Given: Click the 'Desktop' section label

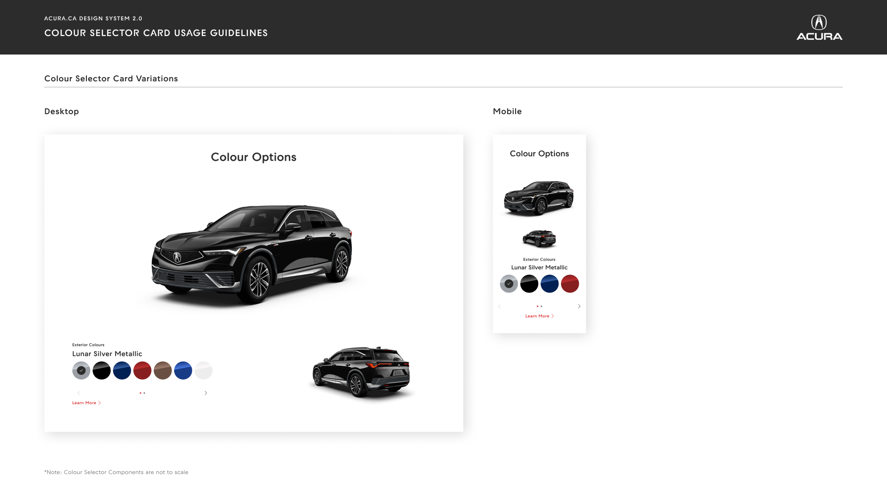Looking at the screenshot, I should tap(61, 111).
